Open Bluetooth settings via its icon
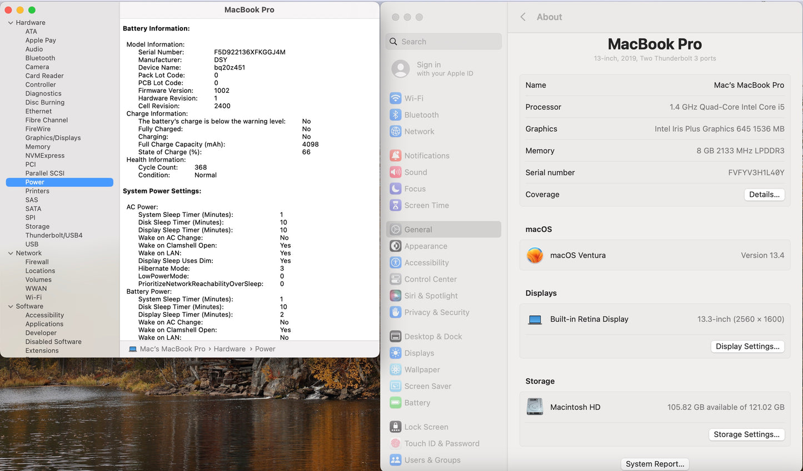803x471 pixels. click(395, 115)
